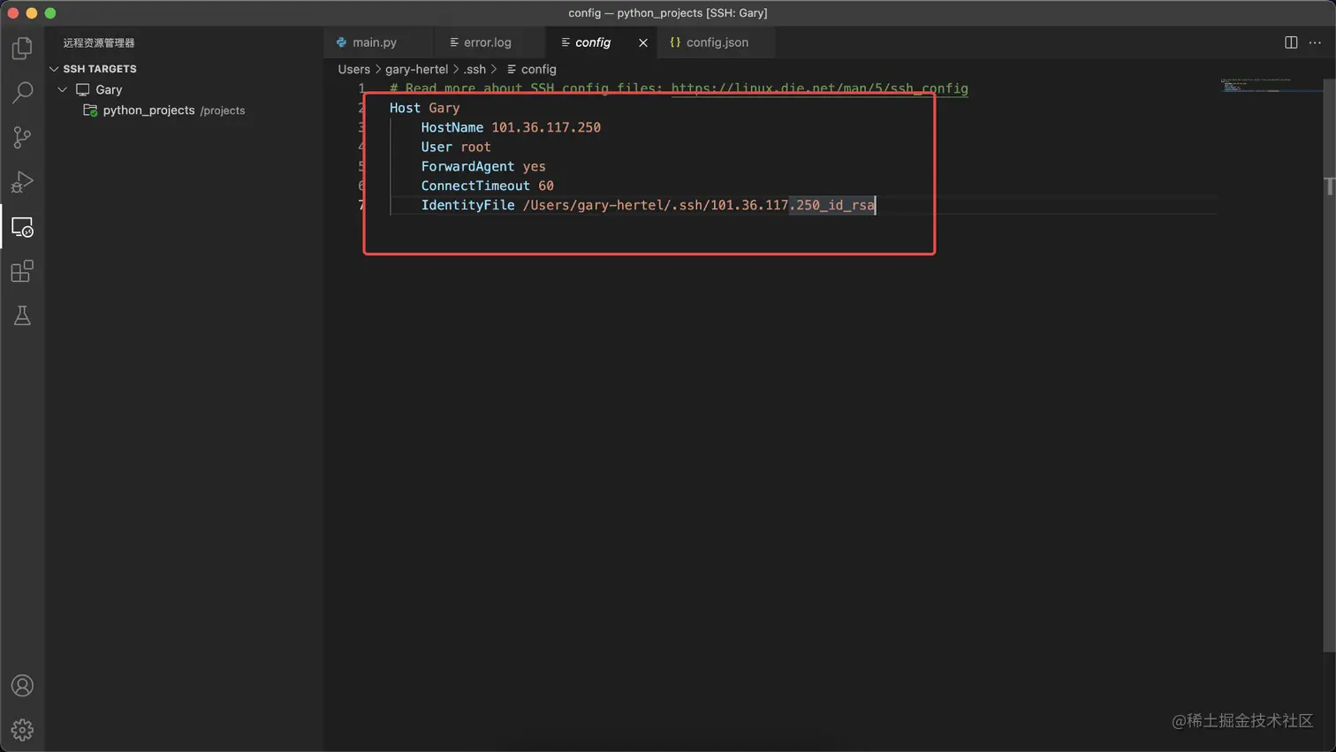
Task: Open the Extensions view icon
Action: (x=22, y=271)
